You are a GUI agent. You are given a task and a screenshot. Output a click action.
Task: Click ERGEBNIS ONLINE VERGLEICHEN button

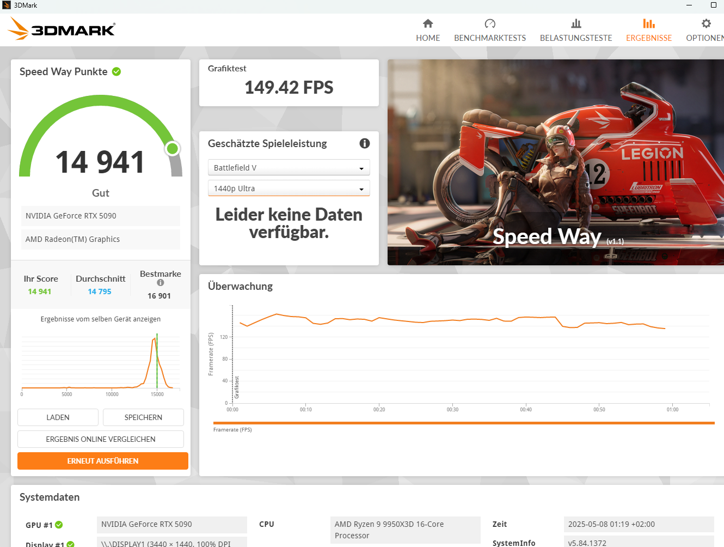[x=101, y=439]
